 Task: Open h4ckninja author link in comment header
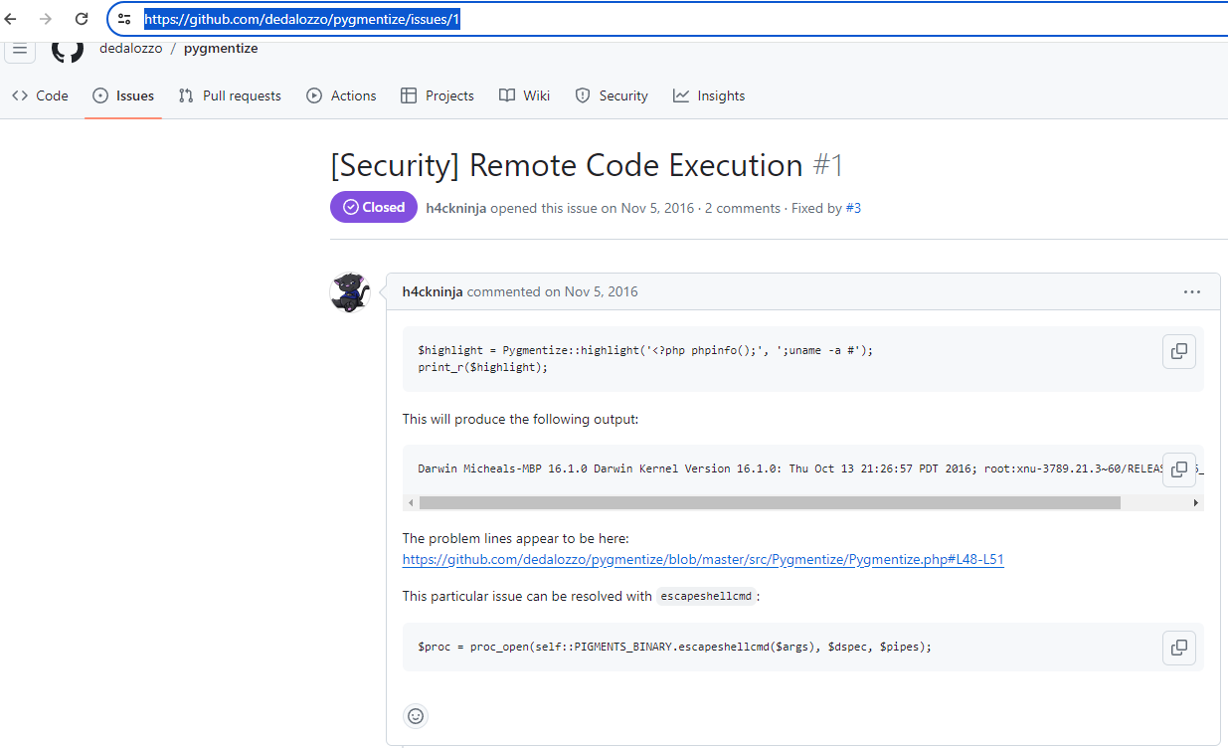pos(433,291)
